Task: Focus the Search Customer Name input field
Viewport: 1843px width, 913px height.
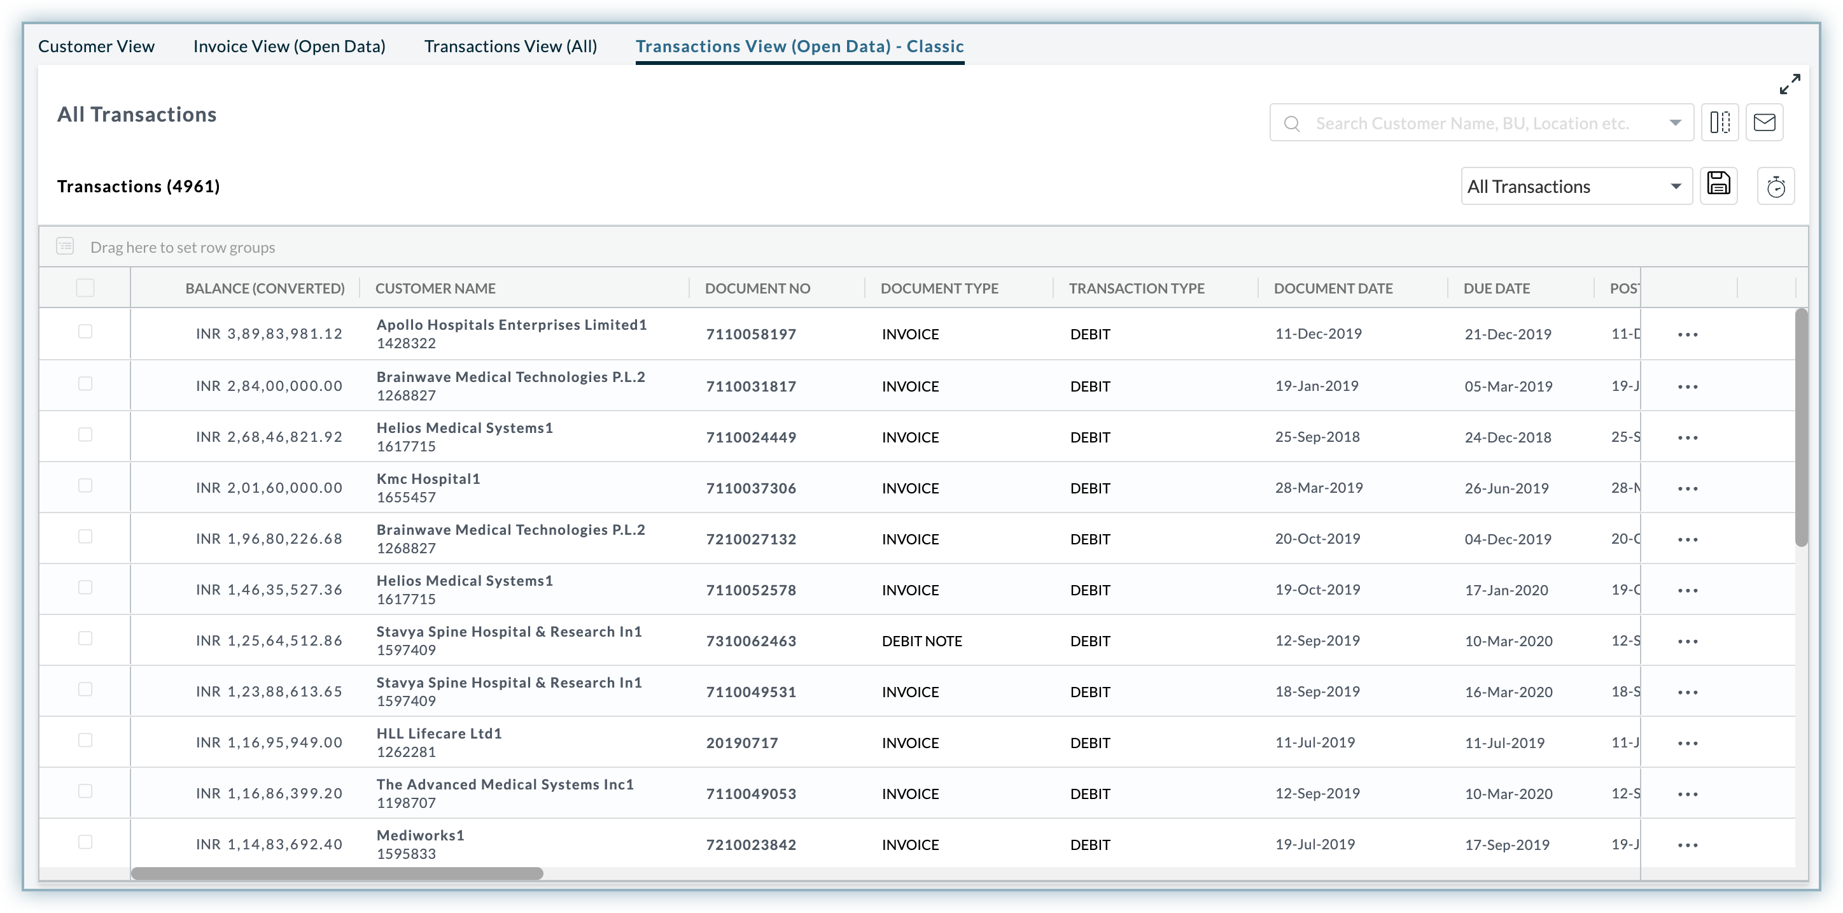Action: pyautogui.click(x=1481, y=123)
